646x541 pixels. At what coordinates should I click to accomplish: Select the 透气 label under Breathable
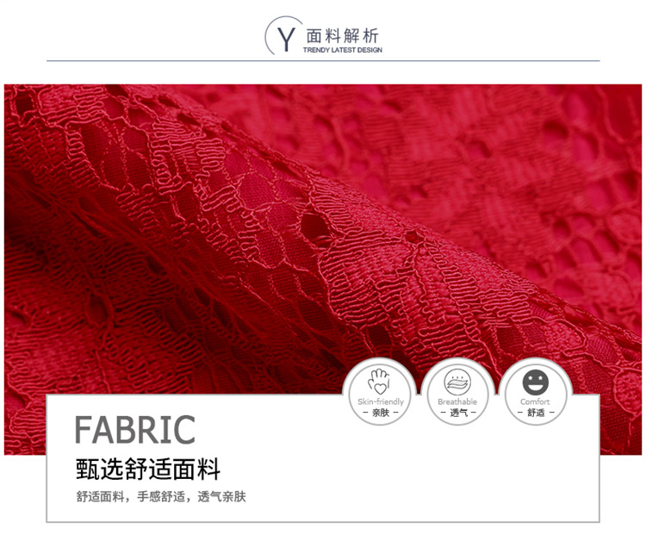pyautogui.click(x=458, y=412)
